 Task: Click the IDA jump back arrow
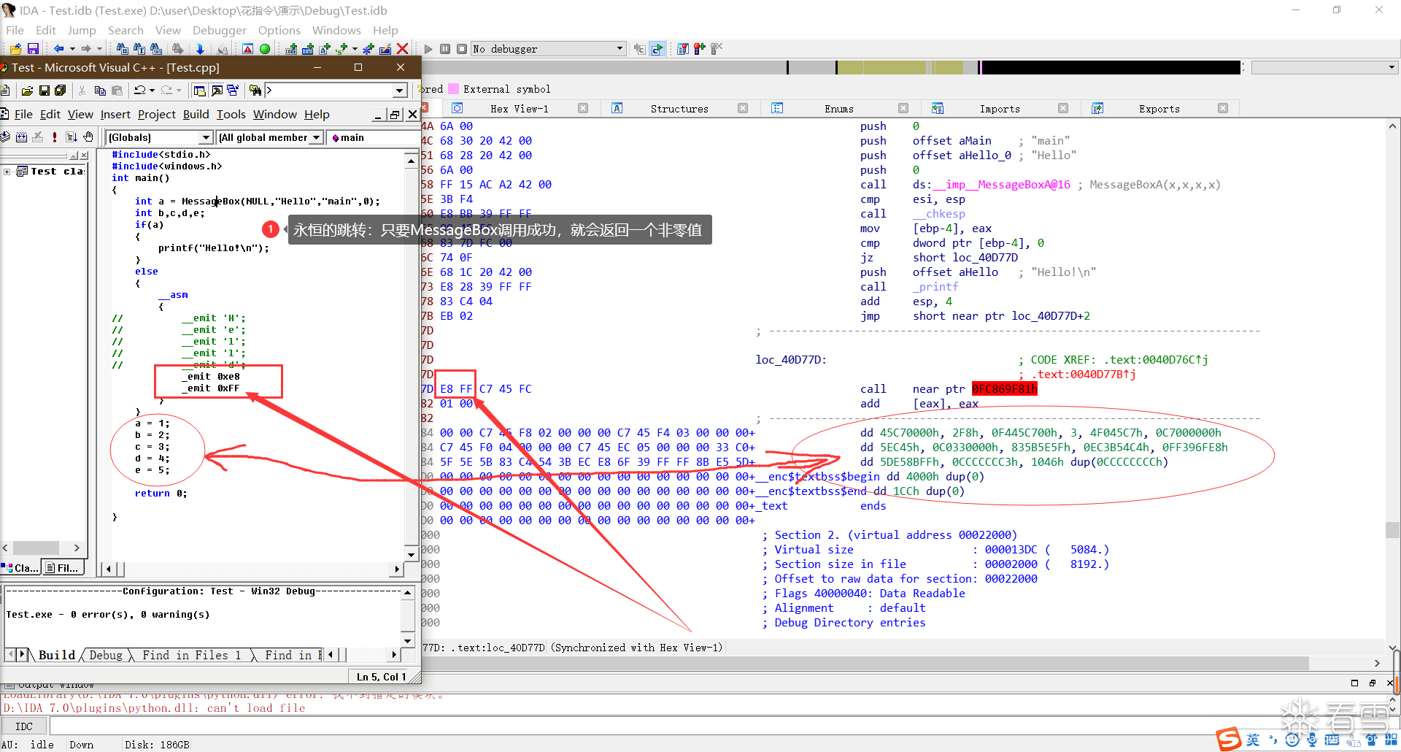tap(58, 49)
